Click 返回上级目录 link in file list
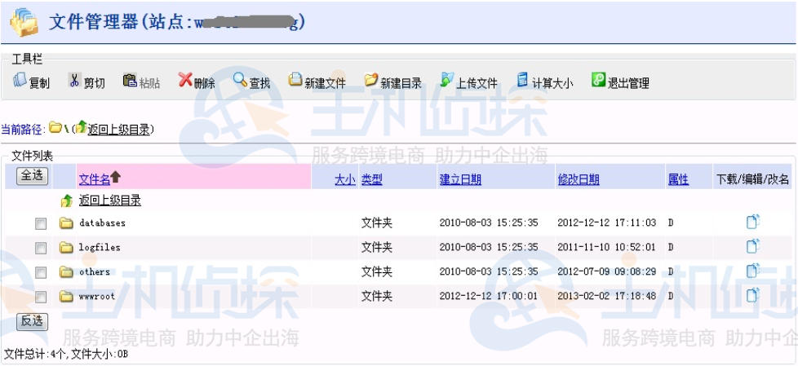The height and width of the screenshot is (366, 798). point(110,201)
